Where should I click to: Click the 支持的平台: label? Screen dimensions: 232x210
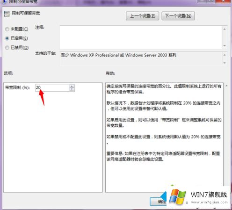coord(45,53)
